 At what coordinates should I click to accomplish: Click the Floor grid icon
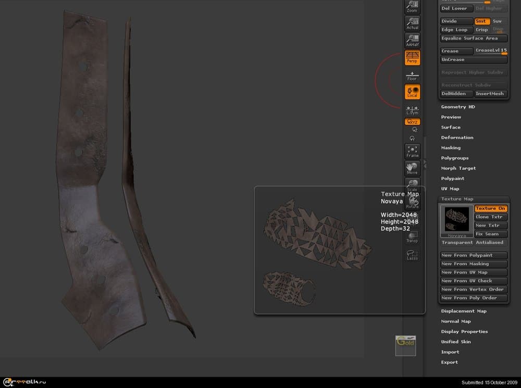(x=412, y=76)
